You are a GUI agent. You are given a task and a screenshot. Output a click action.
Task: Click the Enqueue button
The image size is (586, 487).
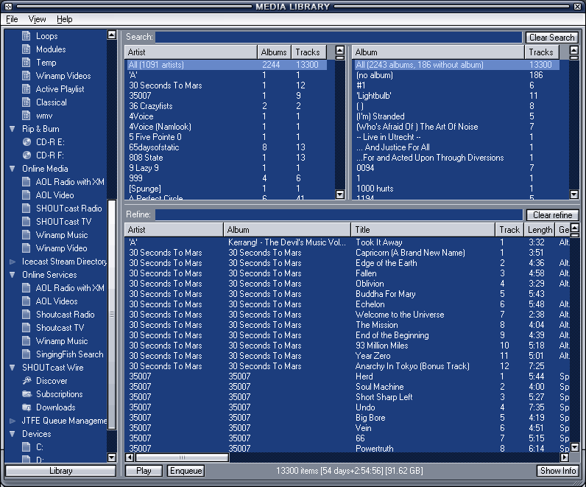pos(186,471)
